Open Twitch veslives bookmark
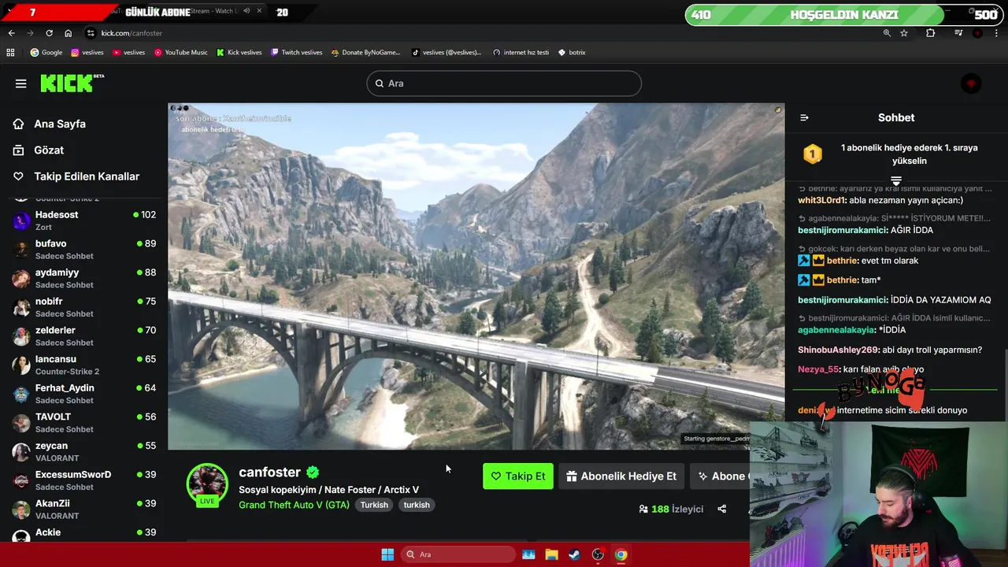This screenshot has height=567, width=1008. pyautogui.click(x=296, y=53)
